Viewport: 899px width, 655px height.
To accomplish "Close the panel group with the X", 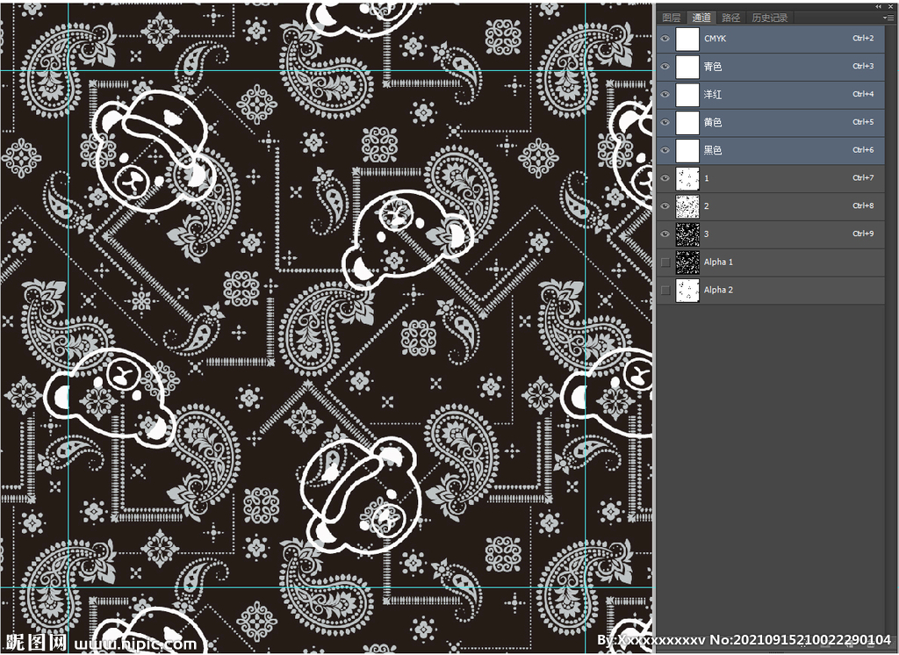I will click(892, 6).
